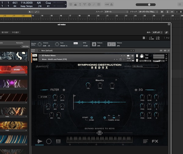The height and width of the screenshot is (154, 183).
Task: Click the list editors icon at top right
Action: (180, 5)
